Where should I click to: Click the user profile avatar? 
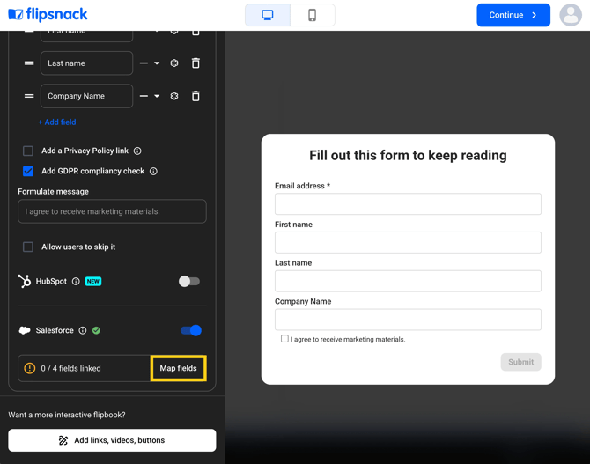[x=571, y=15]
